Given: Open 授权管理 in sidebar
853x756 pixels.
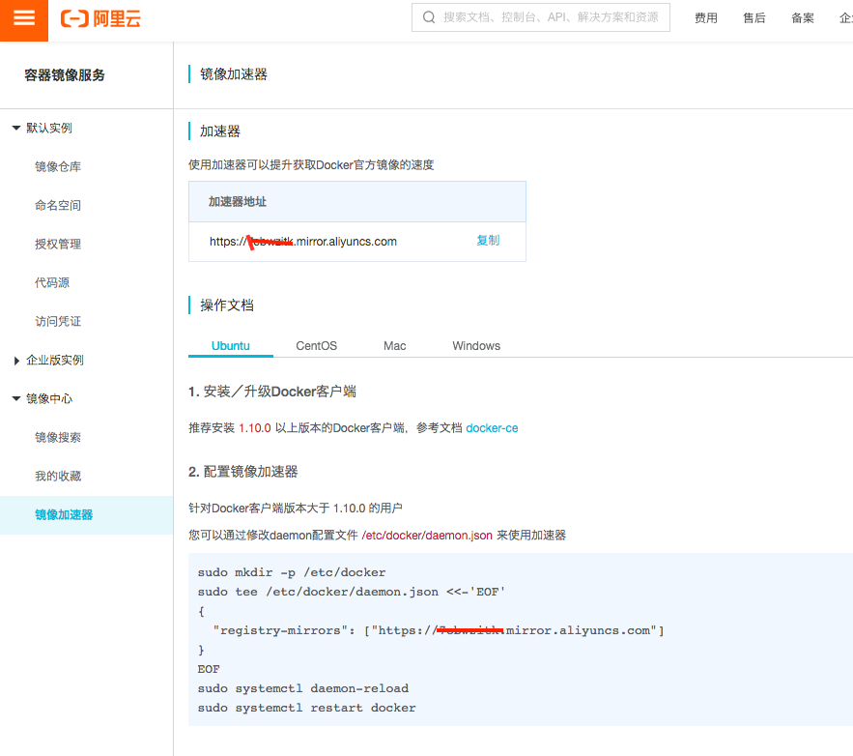Looking at the screenshot, I should click(x=58, y=244).
